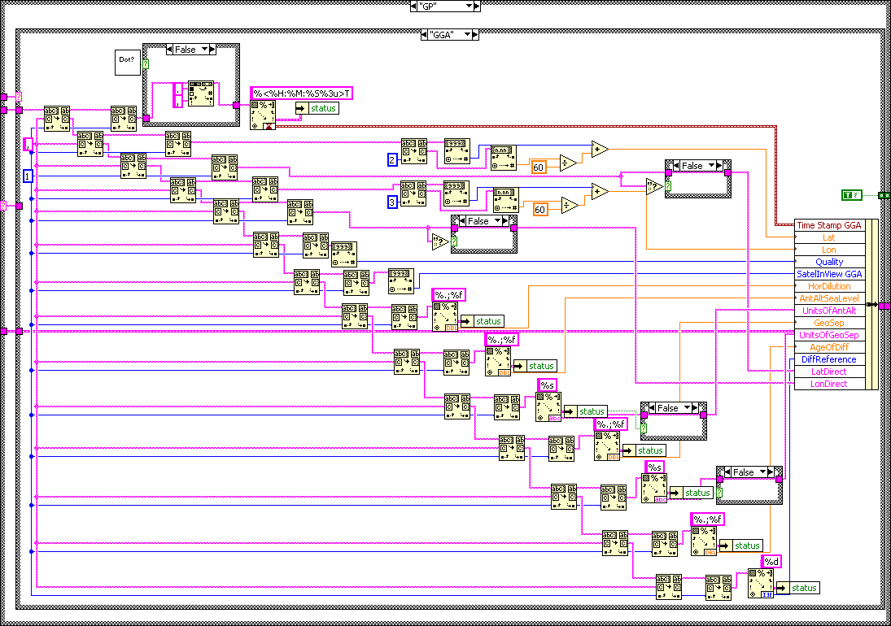Screen dimensions: 891x626
Task: Select the AntAltSeaLevel bundle element
Action: pyautogui.click(x=829, y=298)
